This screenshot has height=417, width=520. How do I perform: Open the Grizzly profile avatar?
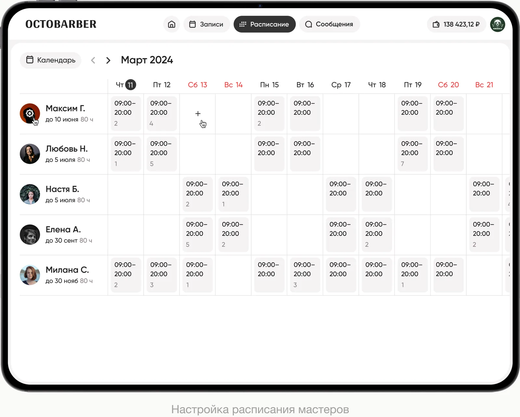click(x=497, y=24)
